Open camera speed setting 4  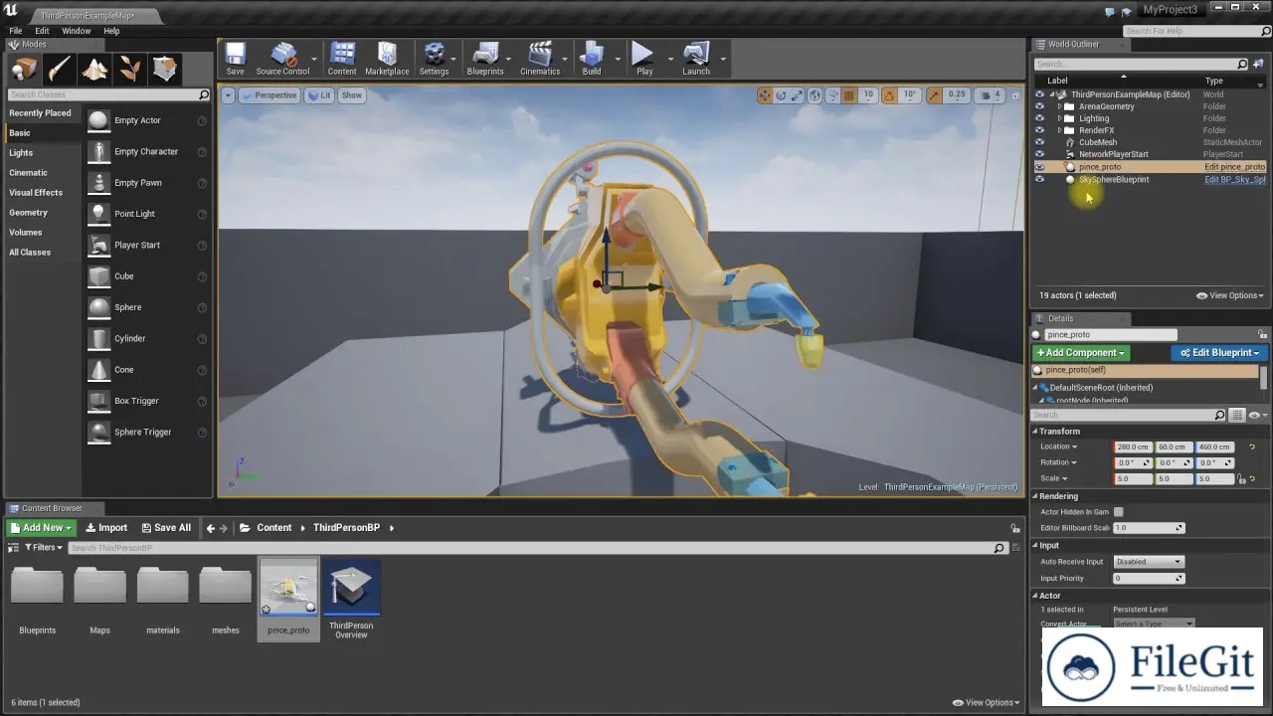(x=991, y=95)
